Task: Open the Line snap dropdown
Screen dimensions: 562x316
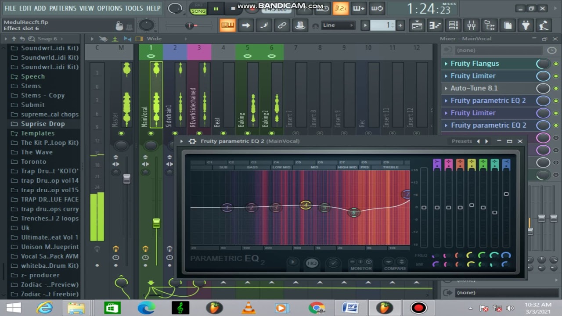Action: click(338, 25)
